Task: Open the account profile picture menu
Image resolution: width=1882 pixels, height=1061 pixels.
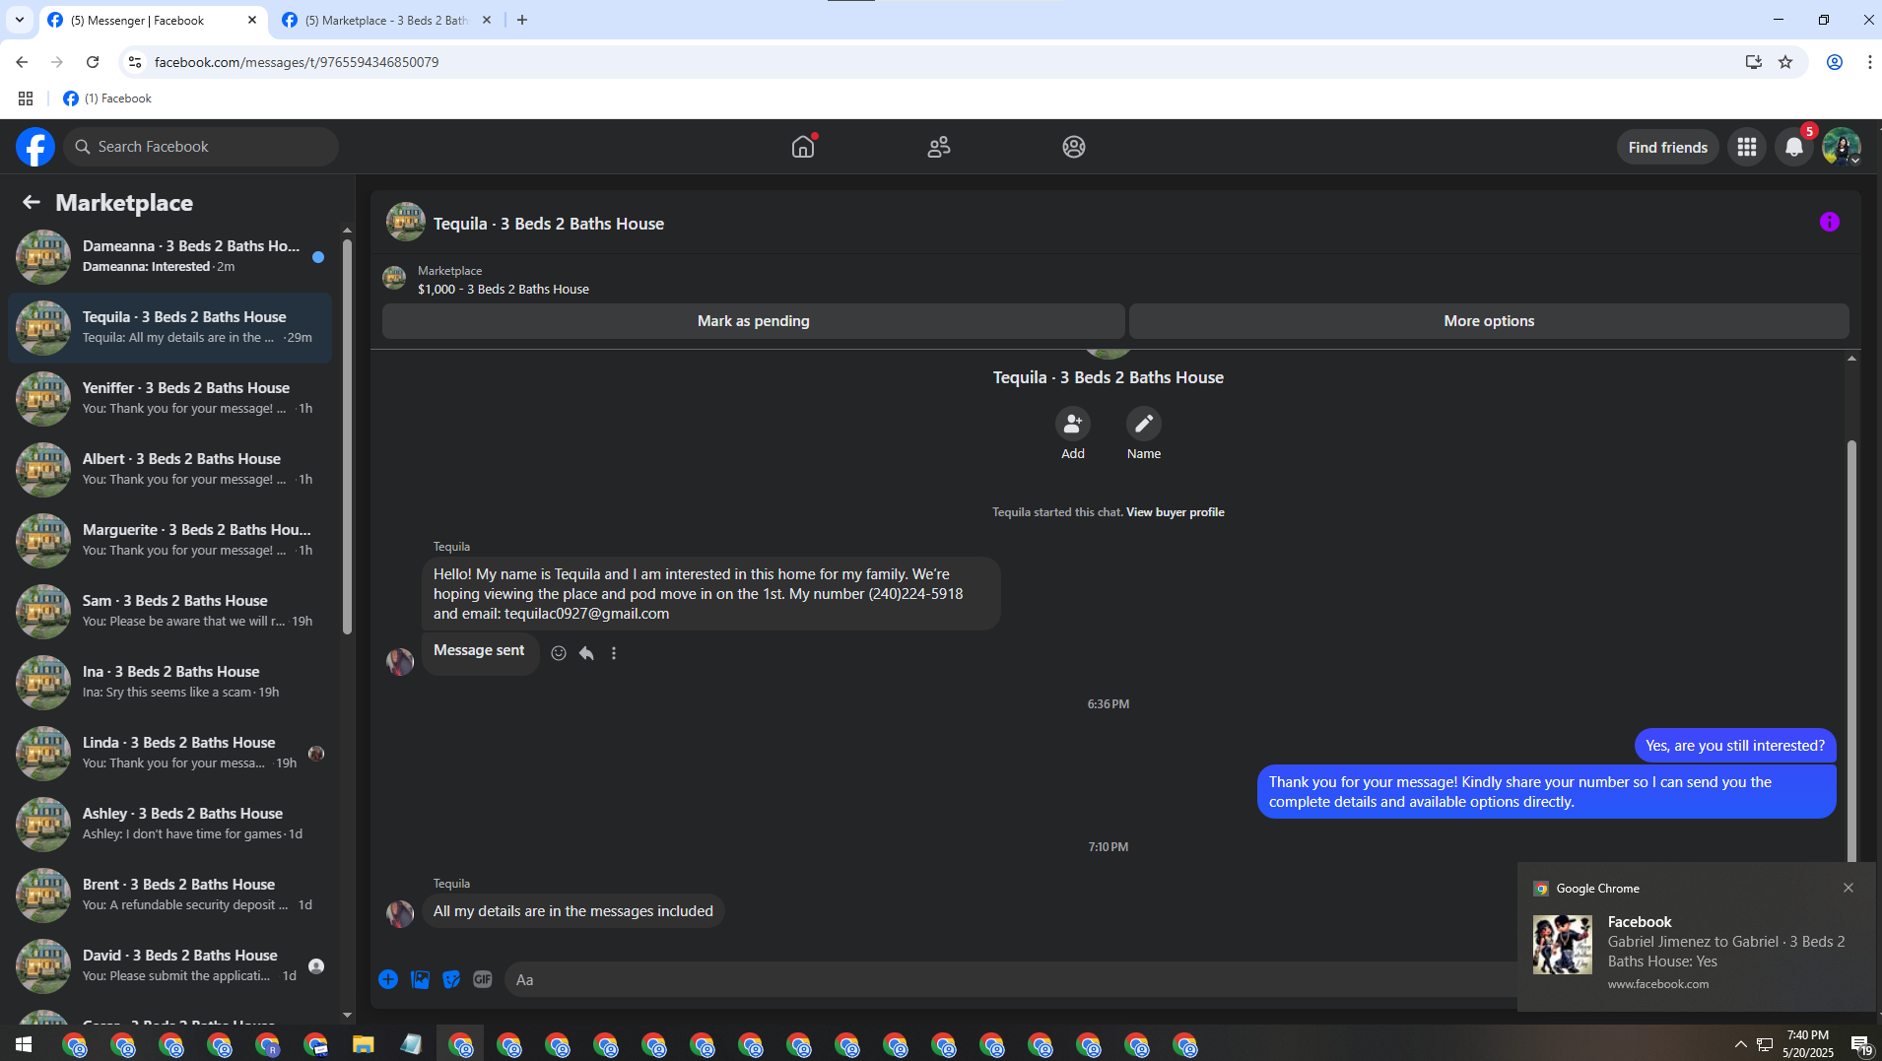Action: (x=1841, y=147)
